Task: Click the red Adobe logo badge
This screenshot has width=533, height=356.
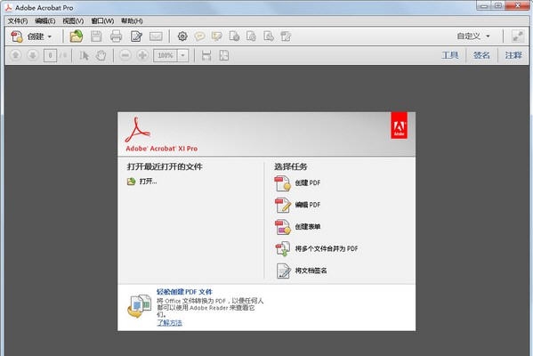Action: pos(399,125)
